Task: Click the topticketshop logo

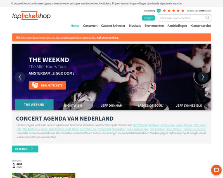Action: [x=31, y=16]
